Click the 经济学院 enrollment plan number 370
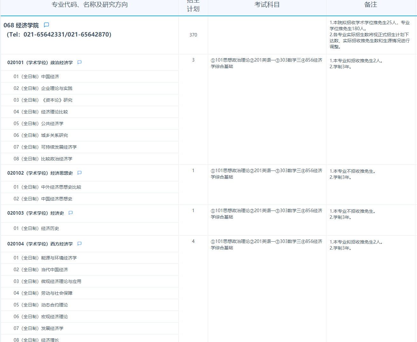 pyautogui.click(x=193, y=35)
